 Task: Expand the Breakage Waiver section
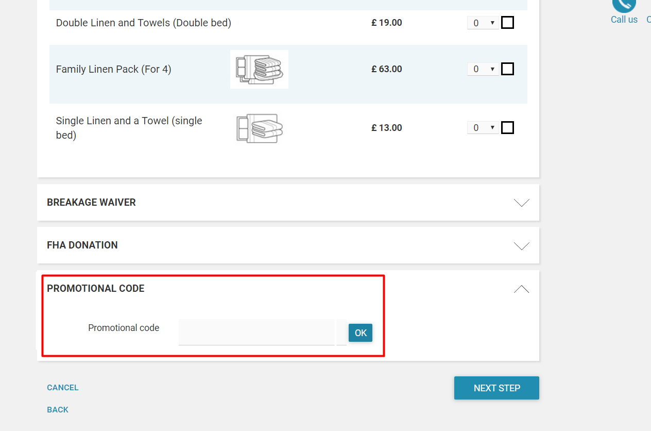[x=521, y=203]
